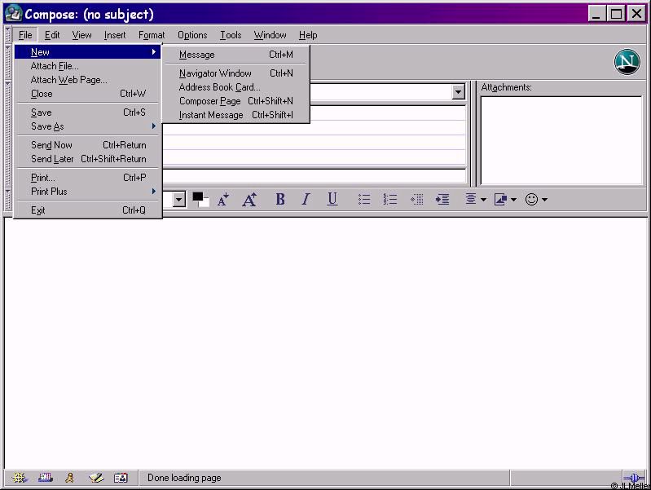
Task: Open the File menu
Action: 25,35
